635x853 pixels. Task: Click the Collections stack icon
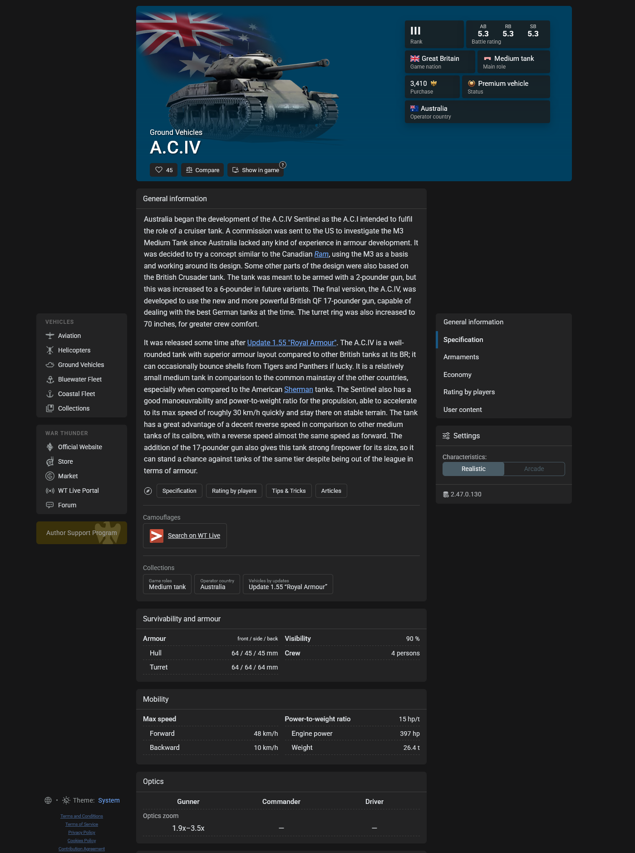click(50, 408)
